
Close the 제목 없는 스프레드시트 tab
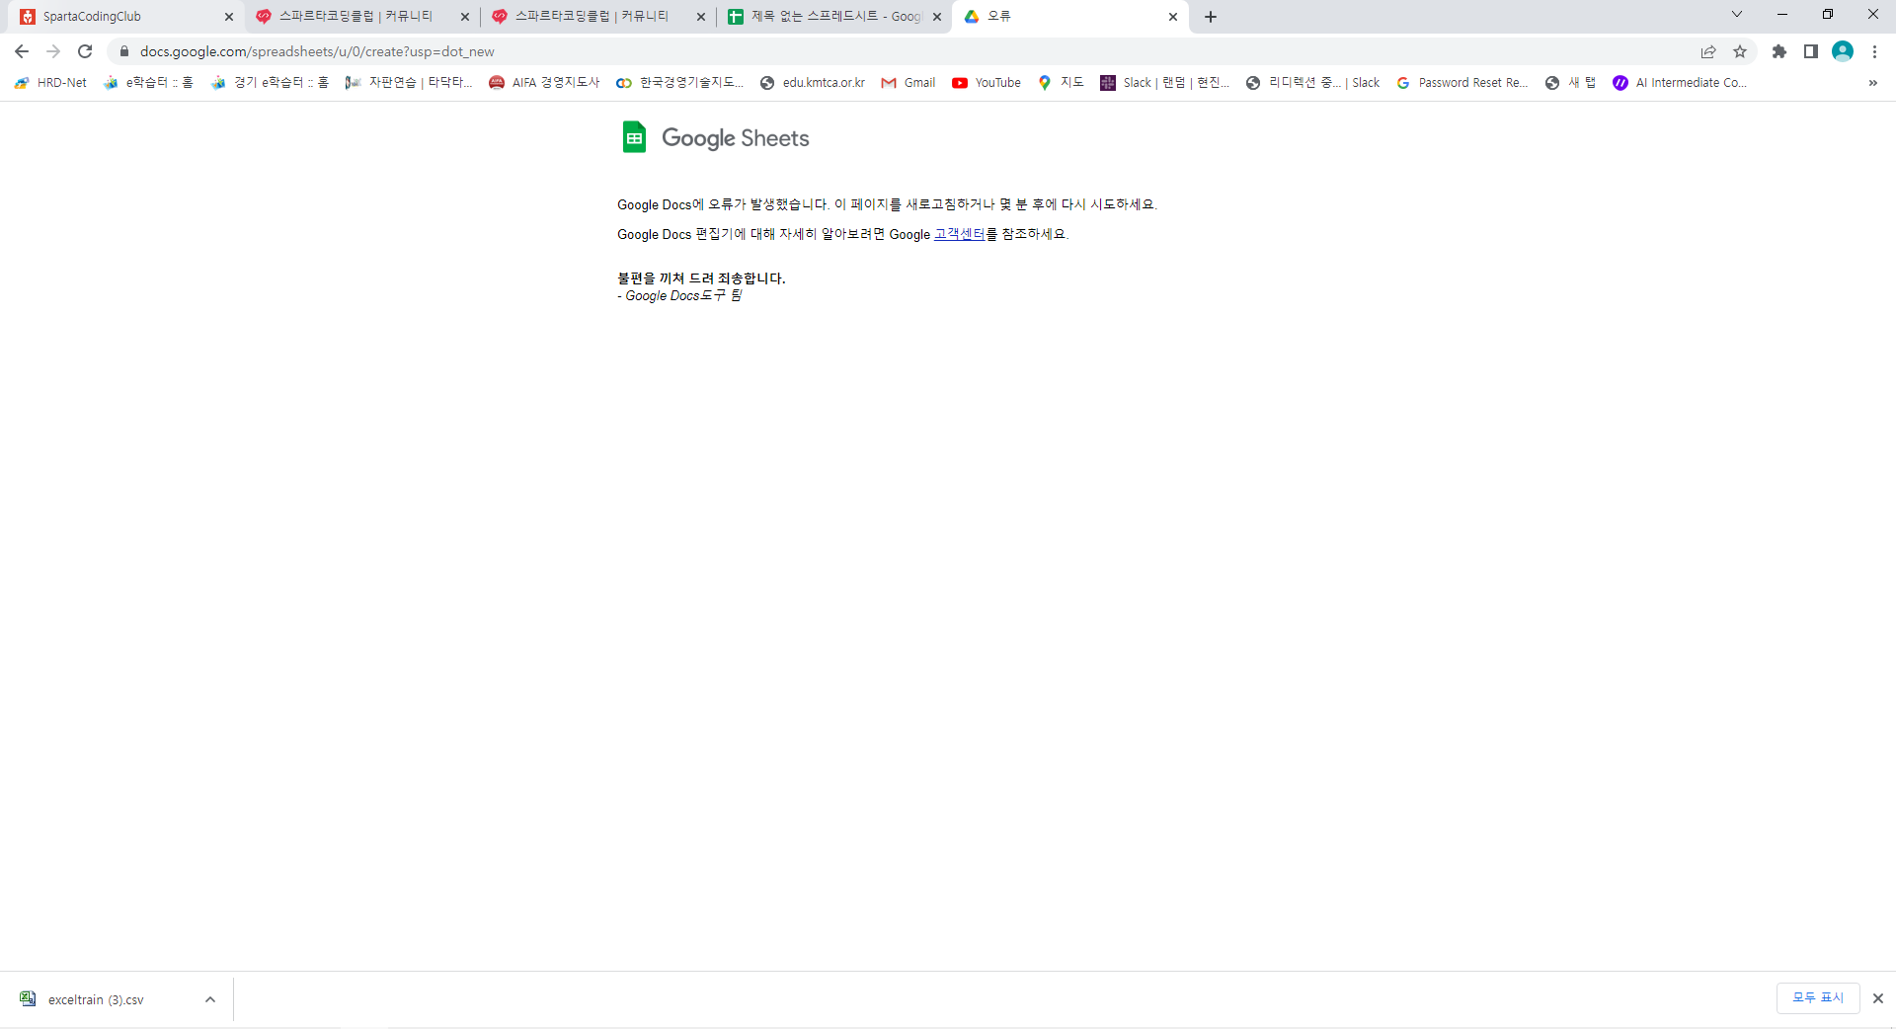click(x=937, y=17)
